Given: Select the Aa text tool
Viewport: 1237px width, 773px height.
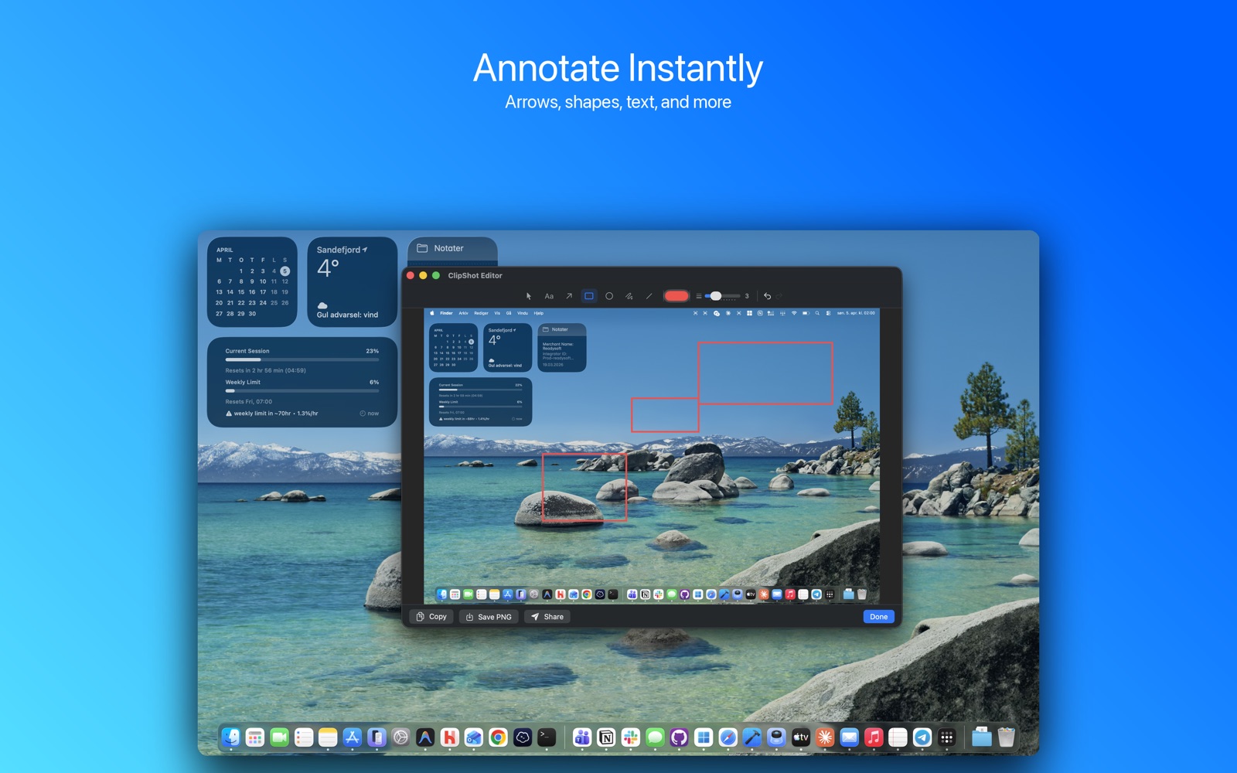Looking at the screenshot, I should coord(549,296).
